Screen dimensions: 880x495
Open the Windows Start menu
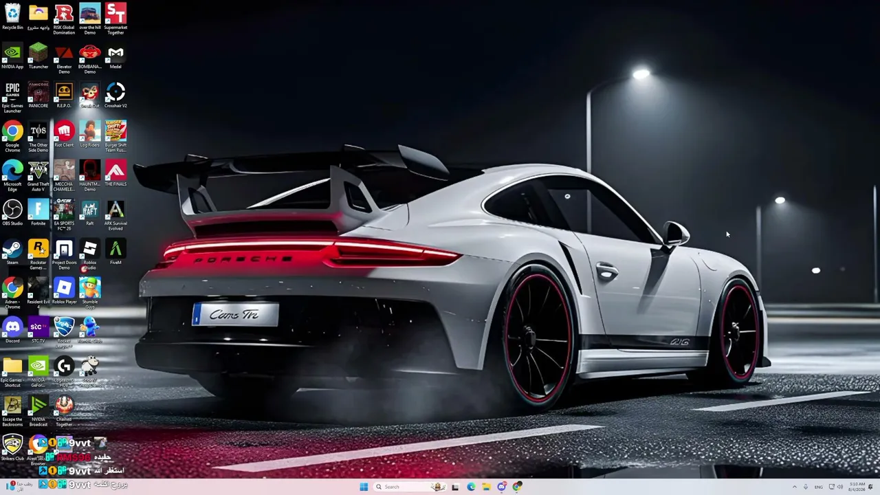pos(364,487)
